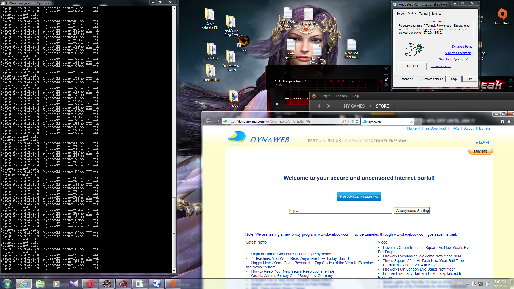Click the Anonymous Surfing button
The height and width of the screenshot is (289, 514).
coord(412,211)
